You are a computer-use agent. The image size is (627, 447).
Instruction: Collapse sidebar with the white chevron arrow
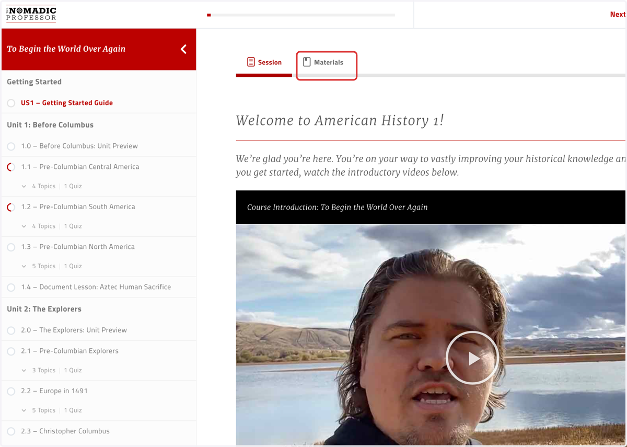pos(183,49)
